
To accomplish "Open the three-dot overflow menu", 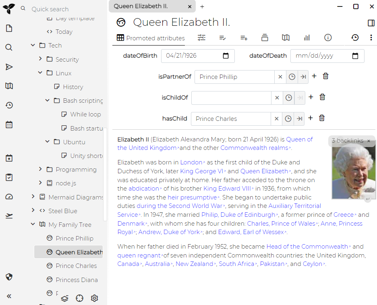I will coord(371,37).
